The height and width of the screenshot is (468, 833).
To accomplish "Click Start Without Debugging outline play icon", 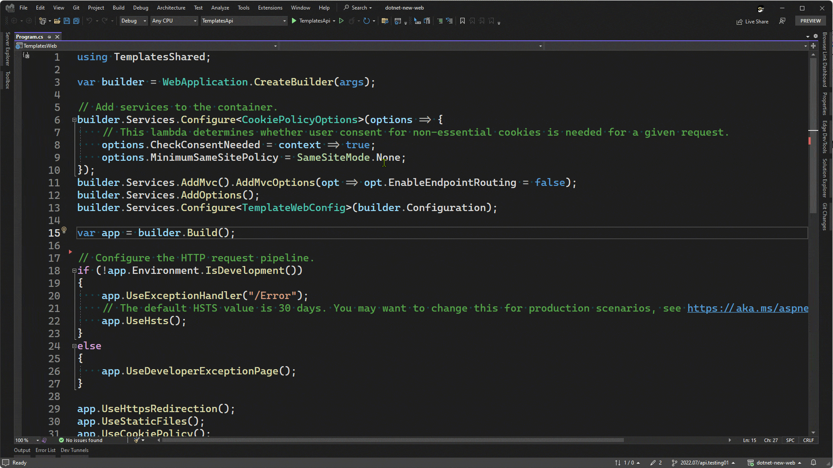I will [341, 21].
